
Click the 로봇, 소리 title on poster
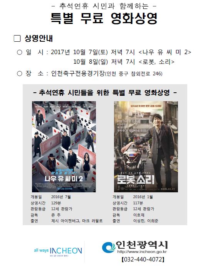(136, 180)
